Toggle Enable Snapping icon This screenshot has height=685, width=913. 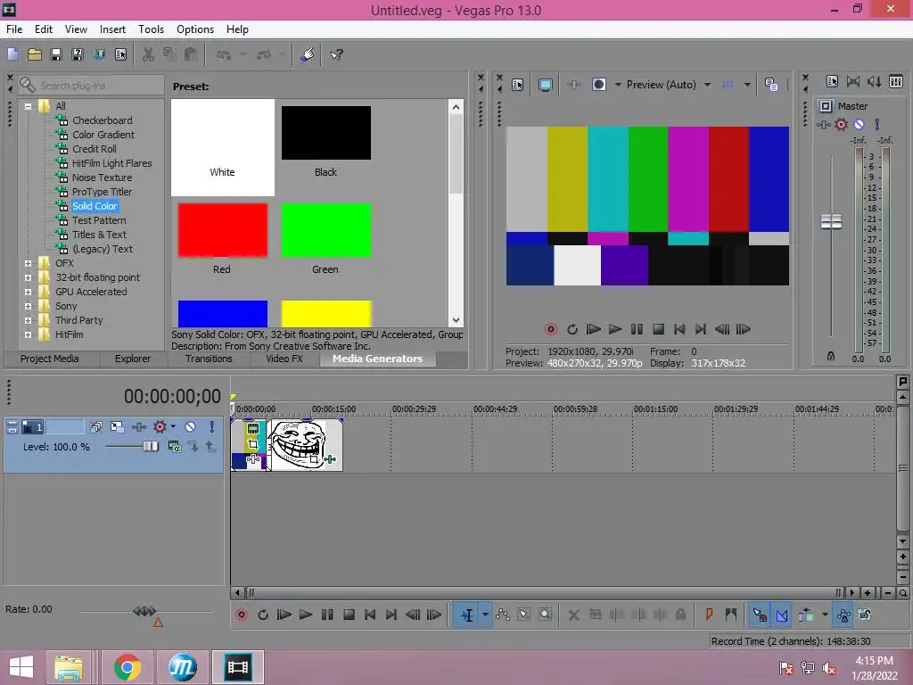pos(760,615)
